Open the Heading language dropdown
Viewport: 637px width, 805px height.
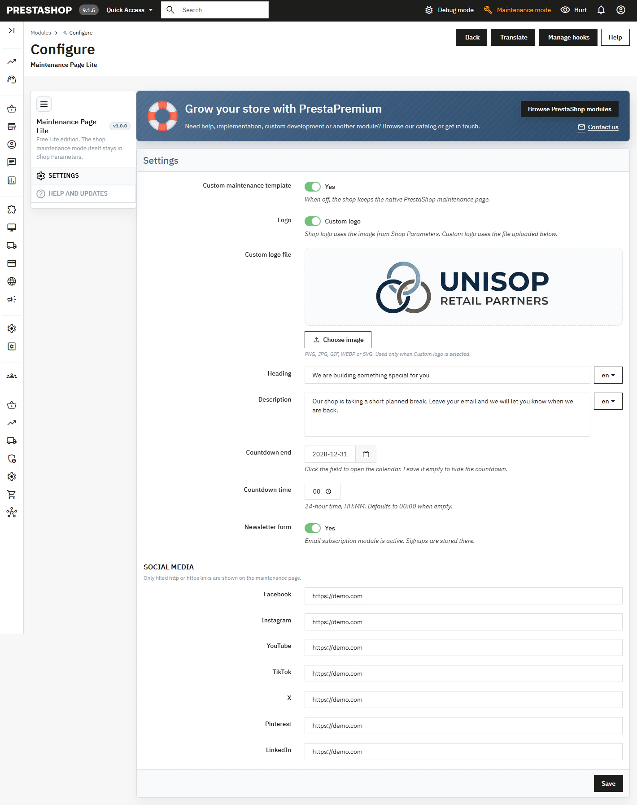608,375
